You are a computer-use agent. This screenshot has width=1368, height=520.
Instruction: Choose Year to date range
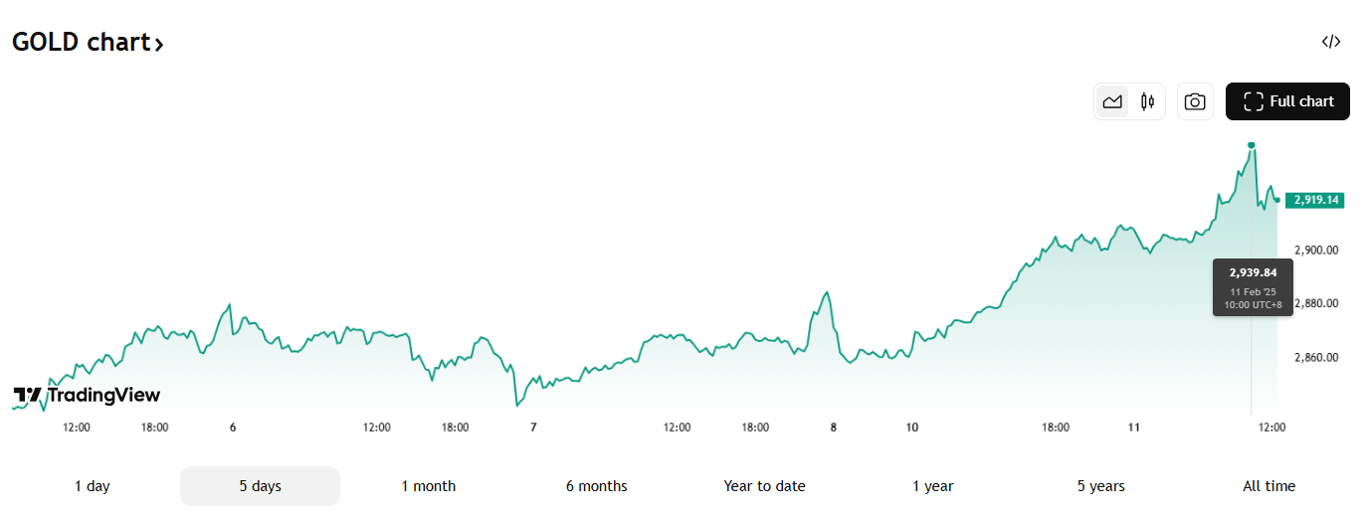click(x=764, y=486)
